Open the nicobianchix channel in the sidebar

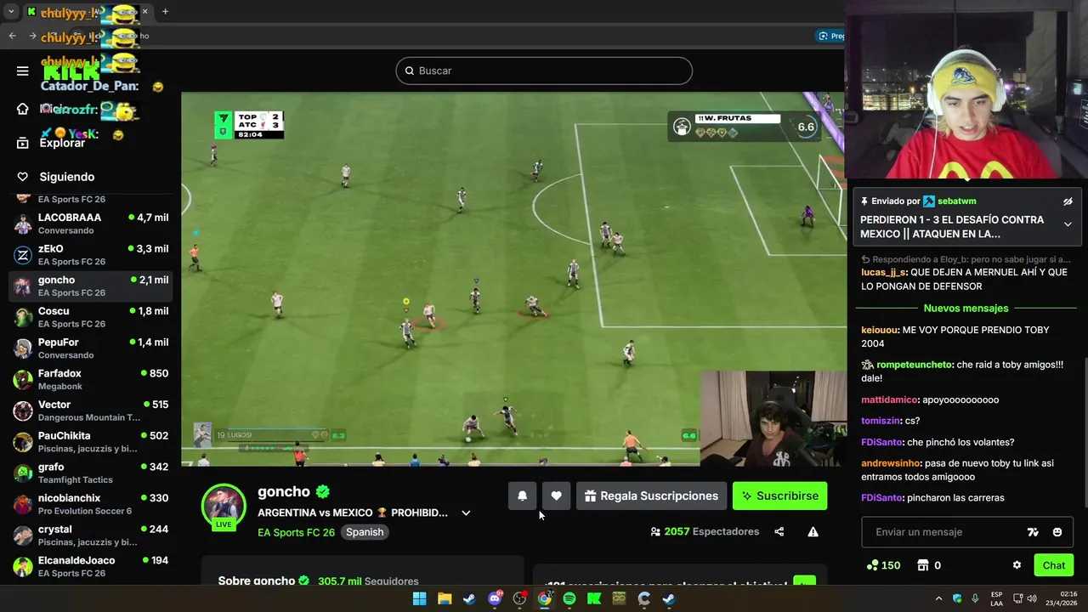pyautogui.click(x=90, y=504)
